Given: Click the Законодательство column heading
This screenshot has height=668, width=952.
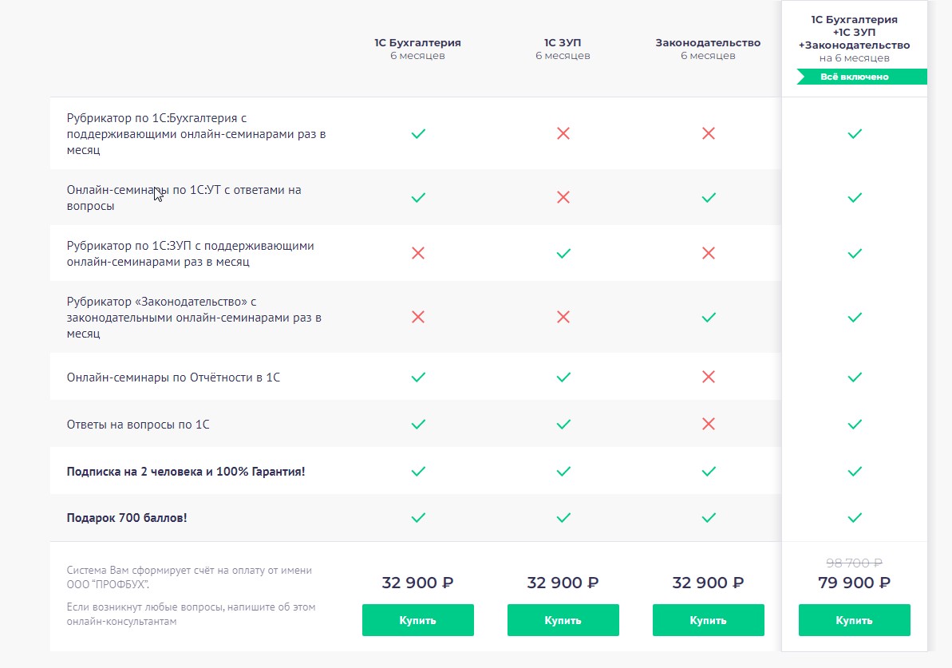Looking at the screenshot, I should pyautogui.click(x=708, y=43).
